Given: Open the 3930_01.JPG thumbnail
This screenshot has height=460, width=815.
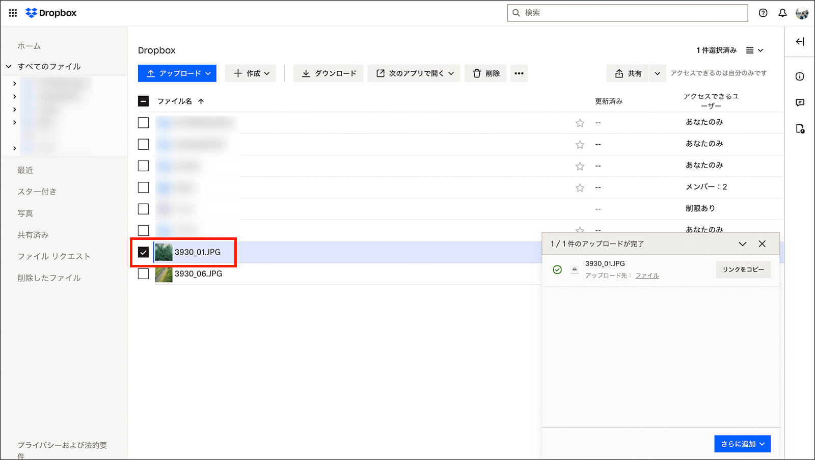Looking at the screenshot, I should [x=164, y=252].
